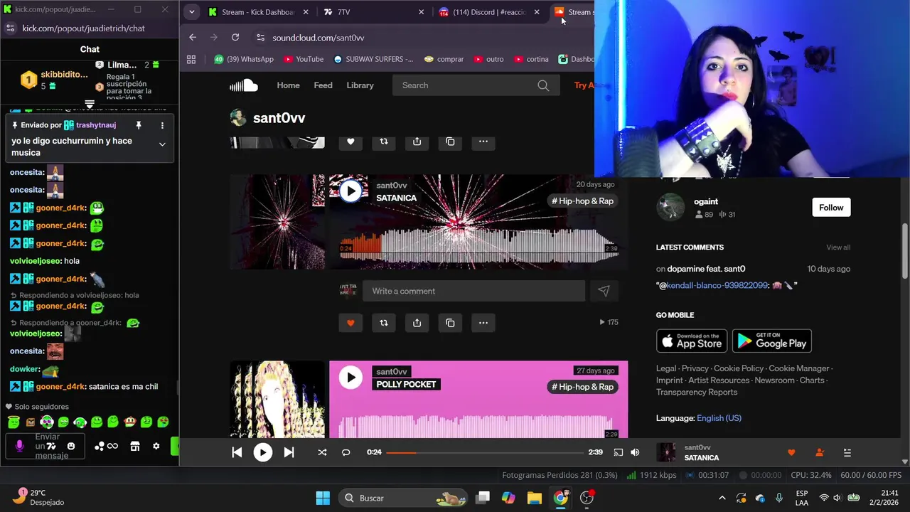Click the search magnifier icon

[x=543, y=85]
